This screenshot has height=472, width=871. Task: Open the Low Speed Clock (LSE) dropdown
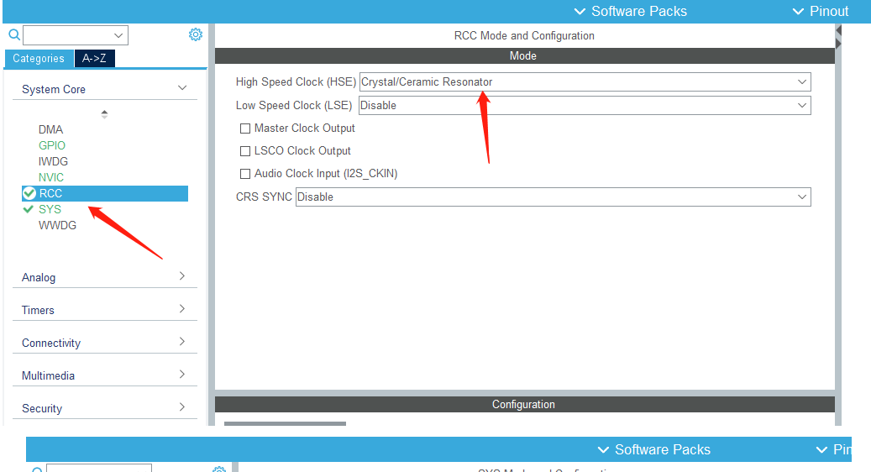585,106
